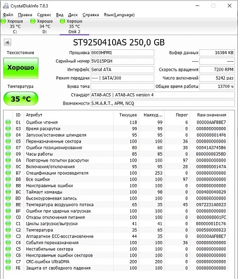
Task: Click status dot for Температура row C2
Action: tap(8, 230)
